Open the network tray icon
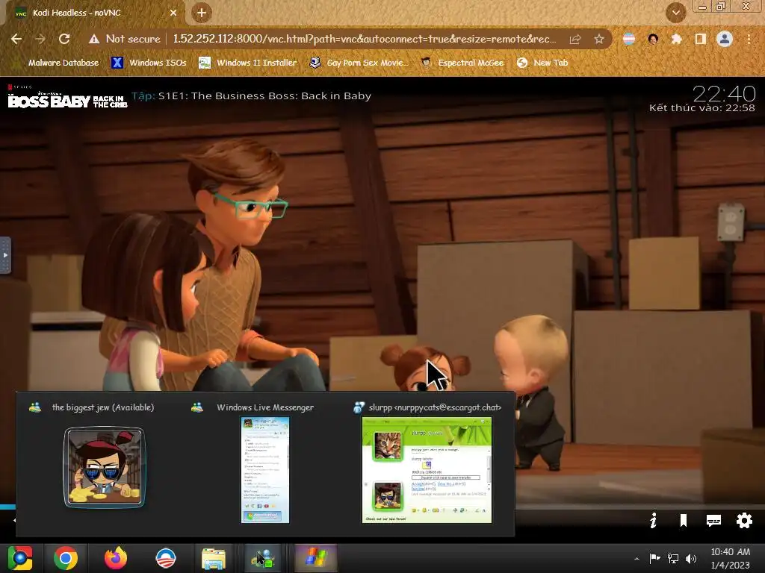The image size is (765, 573). pyautogui.click(x=673, y=558)
